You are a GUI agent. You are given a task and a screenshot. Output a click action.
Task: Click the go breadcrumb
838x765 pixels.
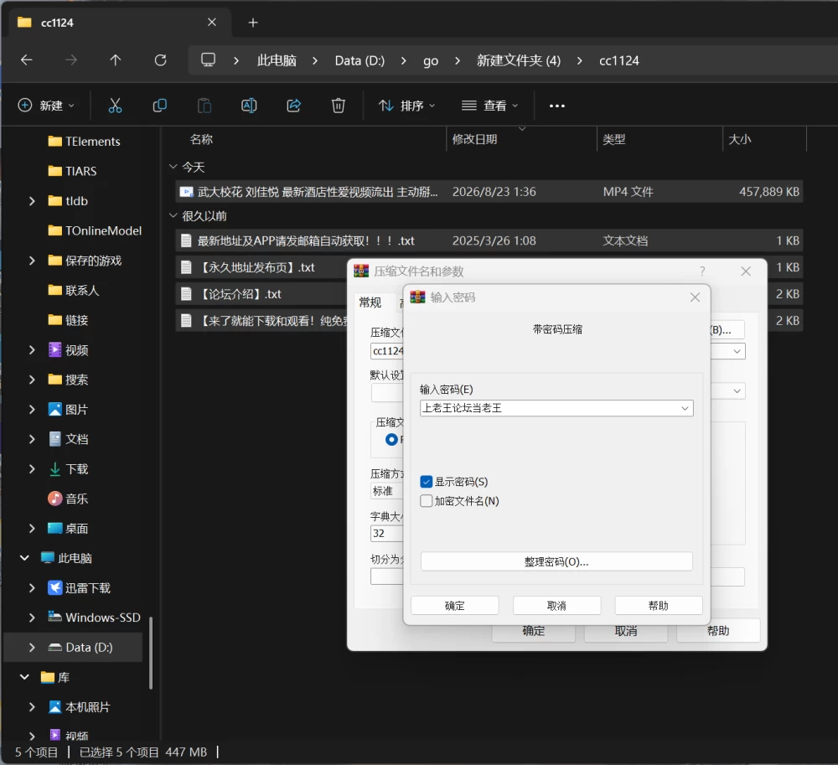pyautogui.click(x=431, y=60)
